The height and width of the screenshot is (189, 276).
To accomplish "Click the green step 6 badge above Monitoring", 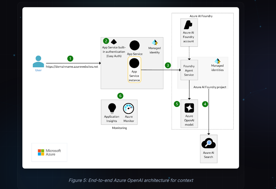I will coord(120,96).
